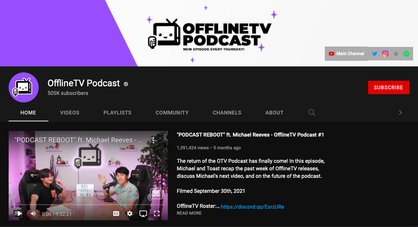Screen dimensions: 418x227
Task: Click the OfflineTV Podcast channel avatar
Action: click(24, 87)
